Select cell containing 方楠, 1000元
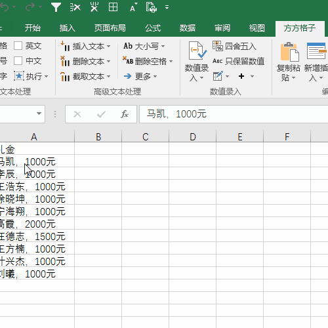Screen dimensions: 328x328 [x=37, y=249]
